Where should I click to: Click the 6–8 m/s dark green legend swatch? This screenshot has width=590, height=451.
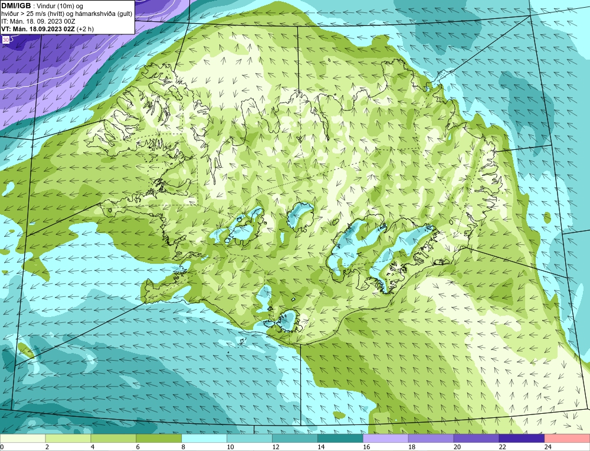click(x=159, y=439)
